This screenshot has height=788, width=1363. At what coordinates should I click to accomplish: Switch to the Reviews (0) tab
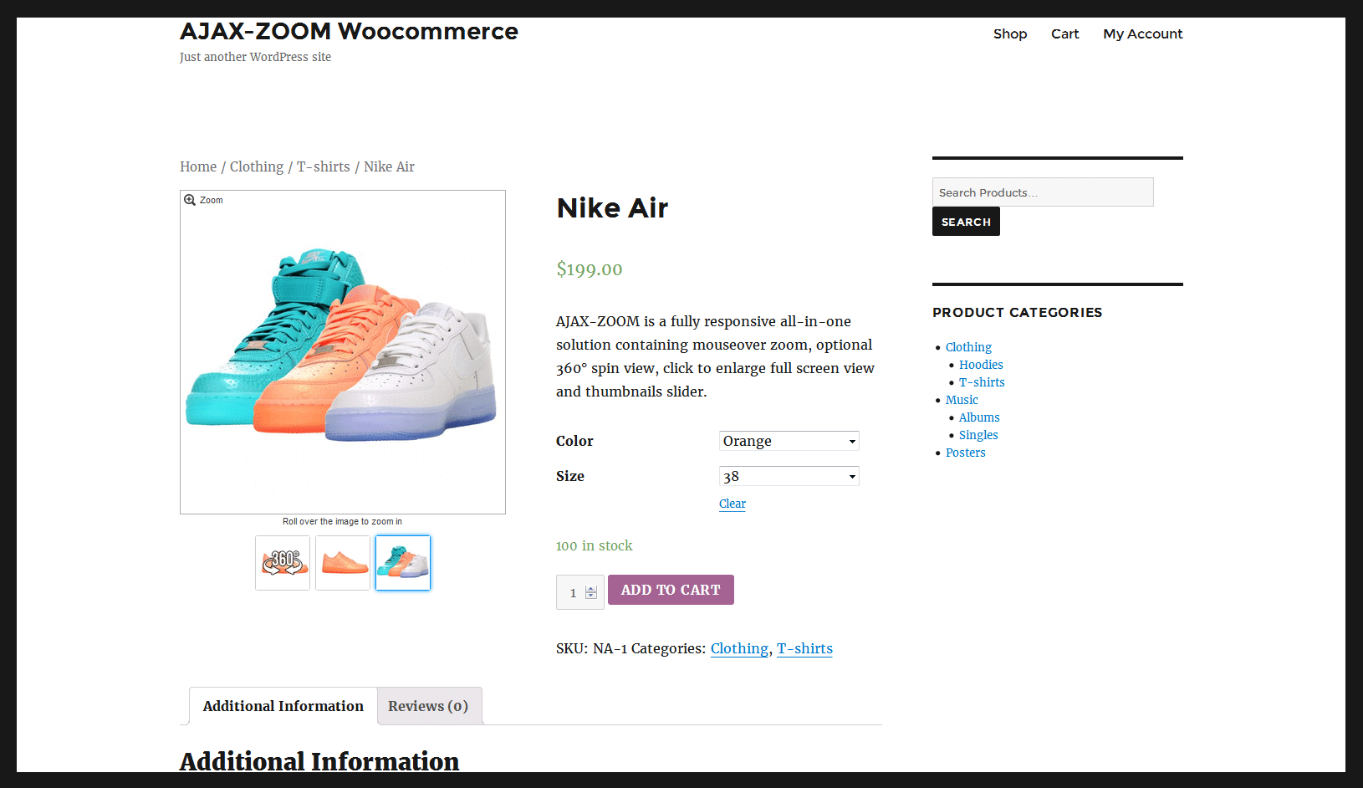pos(428,706)
